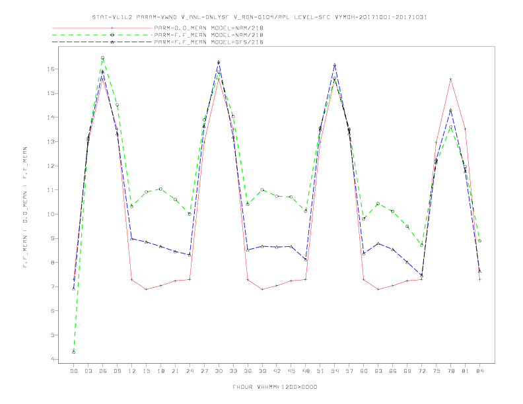This screenshot has height=404, width=523.
Task: Click y-axis tick label 16
Action: tap(50, 69)
